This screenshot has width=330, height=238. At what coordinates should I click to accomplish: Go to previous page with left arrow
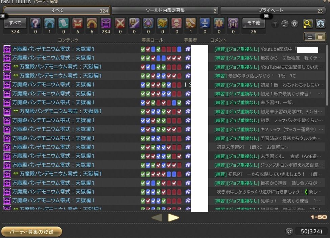click(x=157, y=218)
